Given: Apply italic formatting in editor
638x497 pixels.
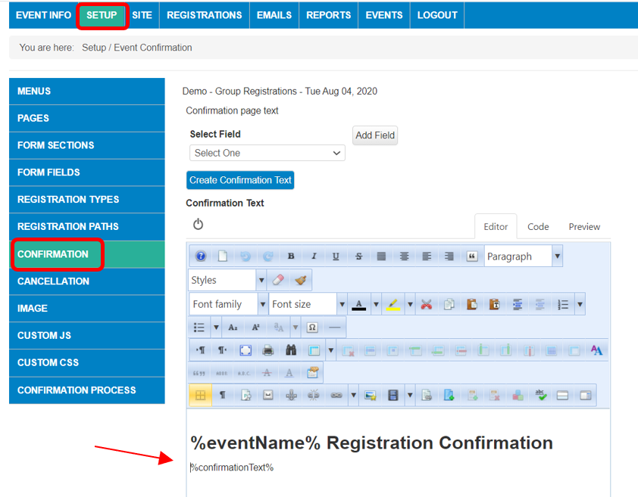Looking at the screenshot, I should tap(314, 256).
